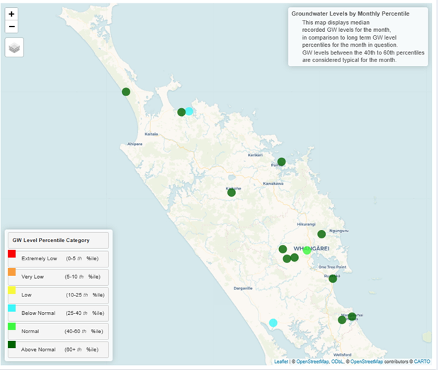The width and height of the screenshot is (438, 370).
Task: Click the Groundwater Levels by Monthly Percentile title
Action: pos(350,14)
